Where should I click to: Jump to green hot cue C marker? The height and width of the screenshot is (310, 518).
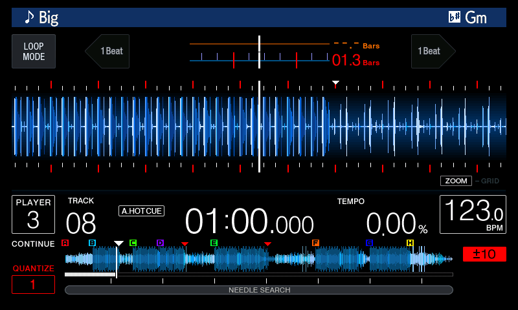point(133,243)
